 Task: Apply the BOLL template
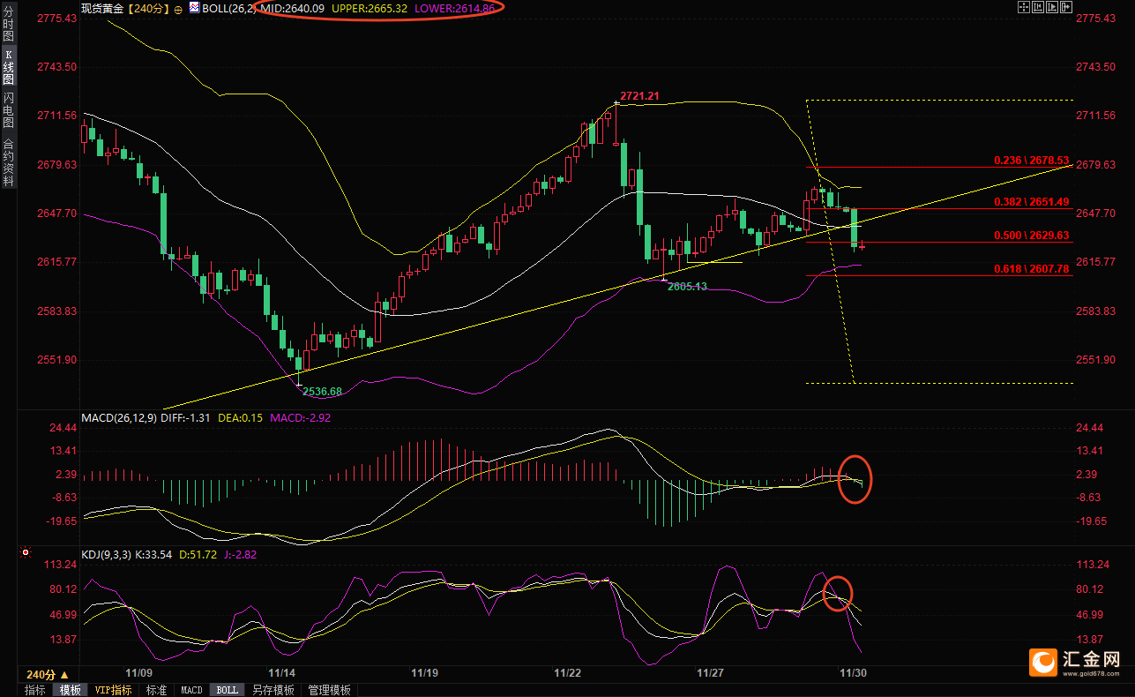tap(227, 690)
